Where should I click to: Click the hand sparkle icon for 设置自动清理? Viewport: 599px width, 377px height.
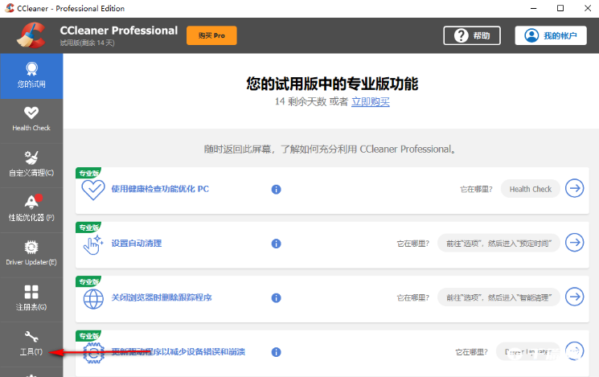93,245
